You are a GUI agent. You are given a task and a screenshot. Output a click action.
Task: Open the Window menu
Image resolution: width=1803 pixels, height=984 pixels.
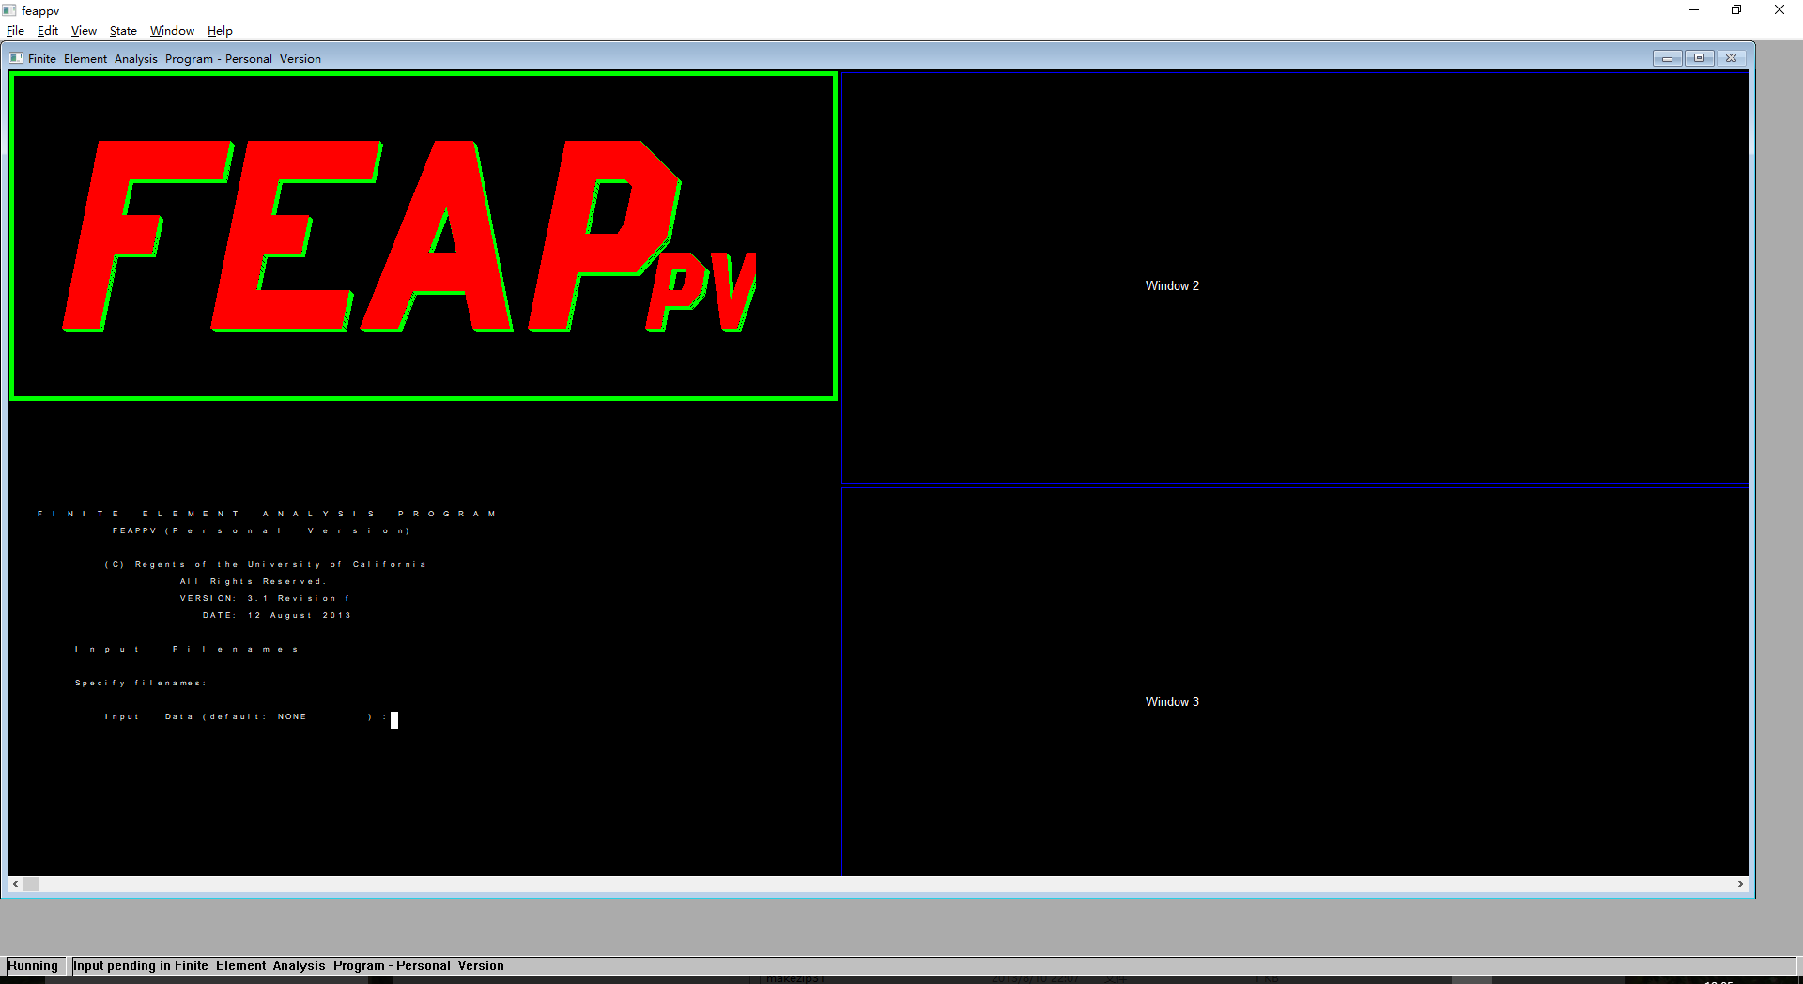click(x=172, y=31)
